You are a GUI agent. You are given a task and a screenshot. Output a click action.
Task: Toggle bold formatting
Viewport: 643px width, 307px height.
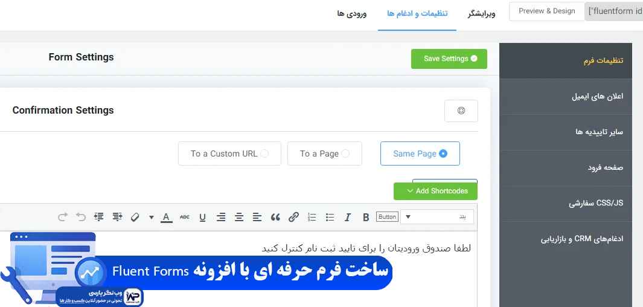click(x=366, y=217)
